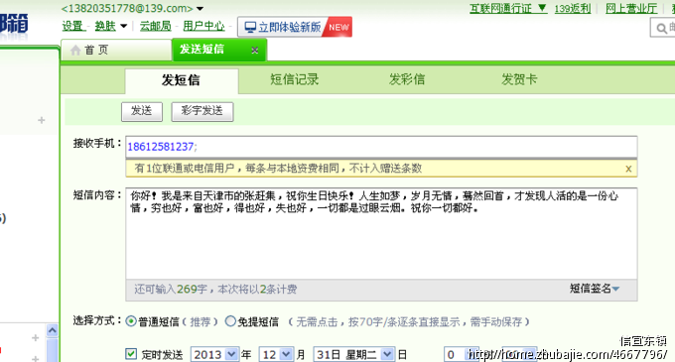Close the 发送短信 tab
Image resolution: width=675 pixels, height=362 pixels.
tap(255, 51)
